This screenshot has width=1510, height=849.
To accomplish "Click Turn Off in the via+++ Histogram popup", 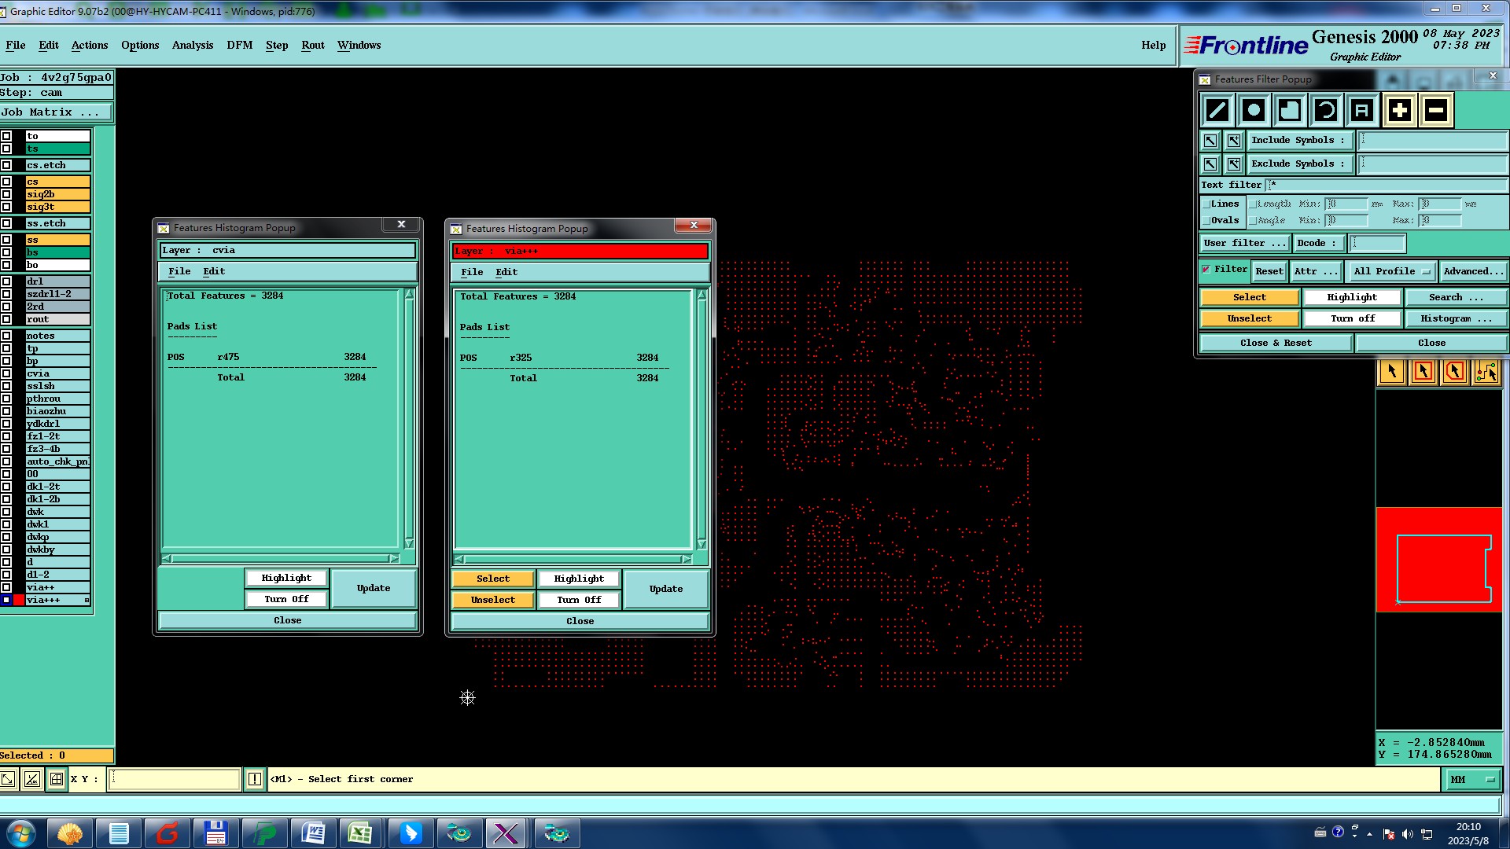I will click(579, 601).
